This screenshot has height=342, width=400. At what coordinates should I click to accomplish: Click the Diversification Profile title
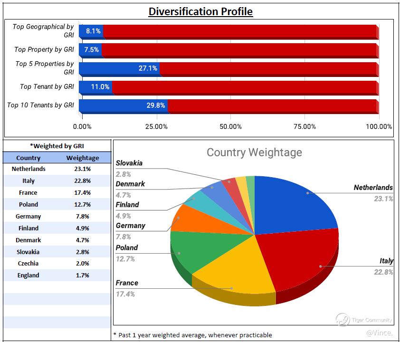(200, 12)
